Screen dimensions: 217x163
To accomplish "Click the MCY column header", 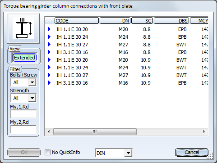I will tap(199, 21).
